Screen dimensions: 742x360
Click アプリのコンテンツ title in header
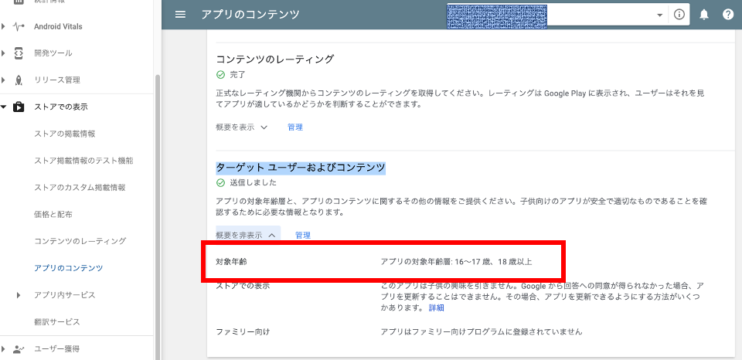click(250, 15)
